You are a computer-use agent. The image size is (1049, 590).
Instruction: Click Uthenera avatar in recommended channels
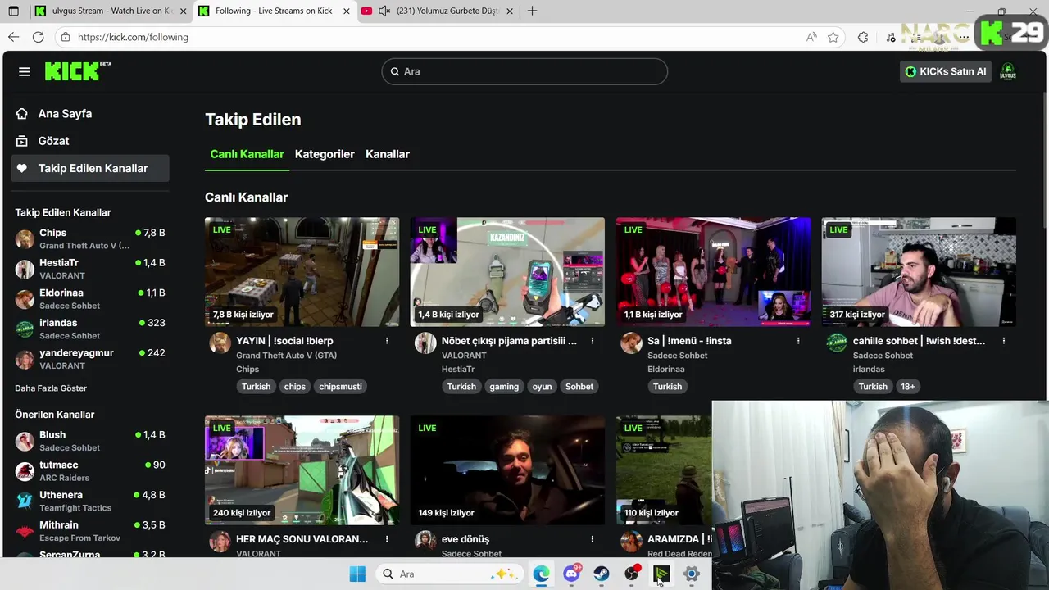click(x=25, y=501)
